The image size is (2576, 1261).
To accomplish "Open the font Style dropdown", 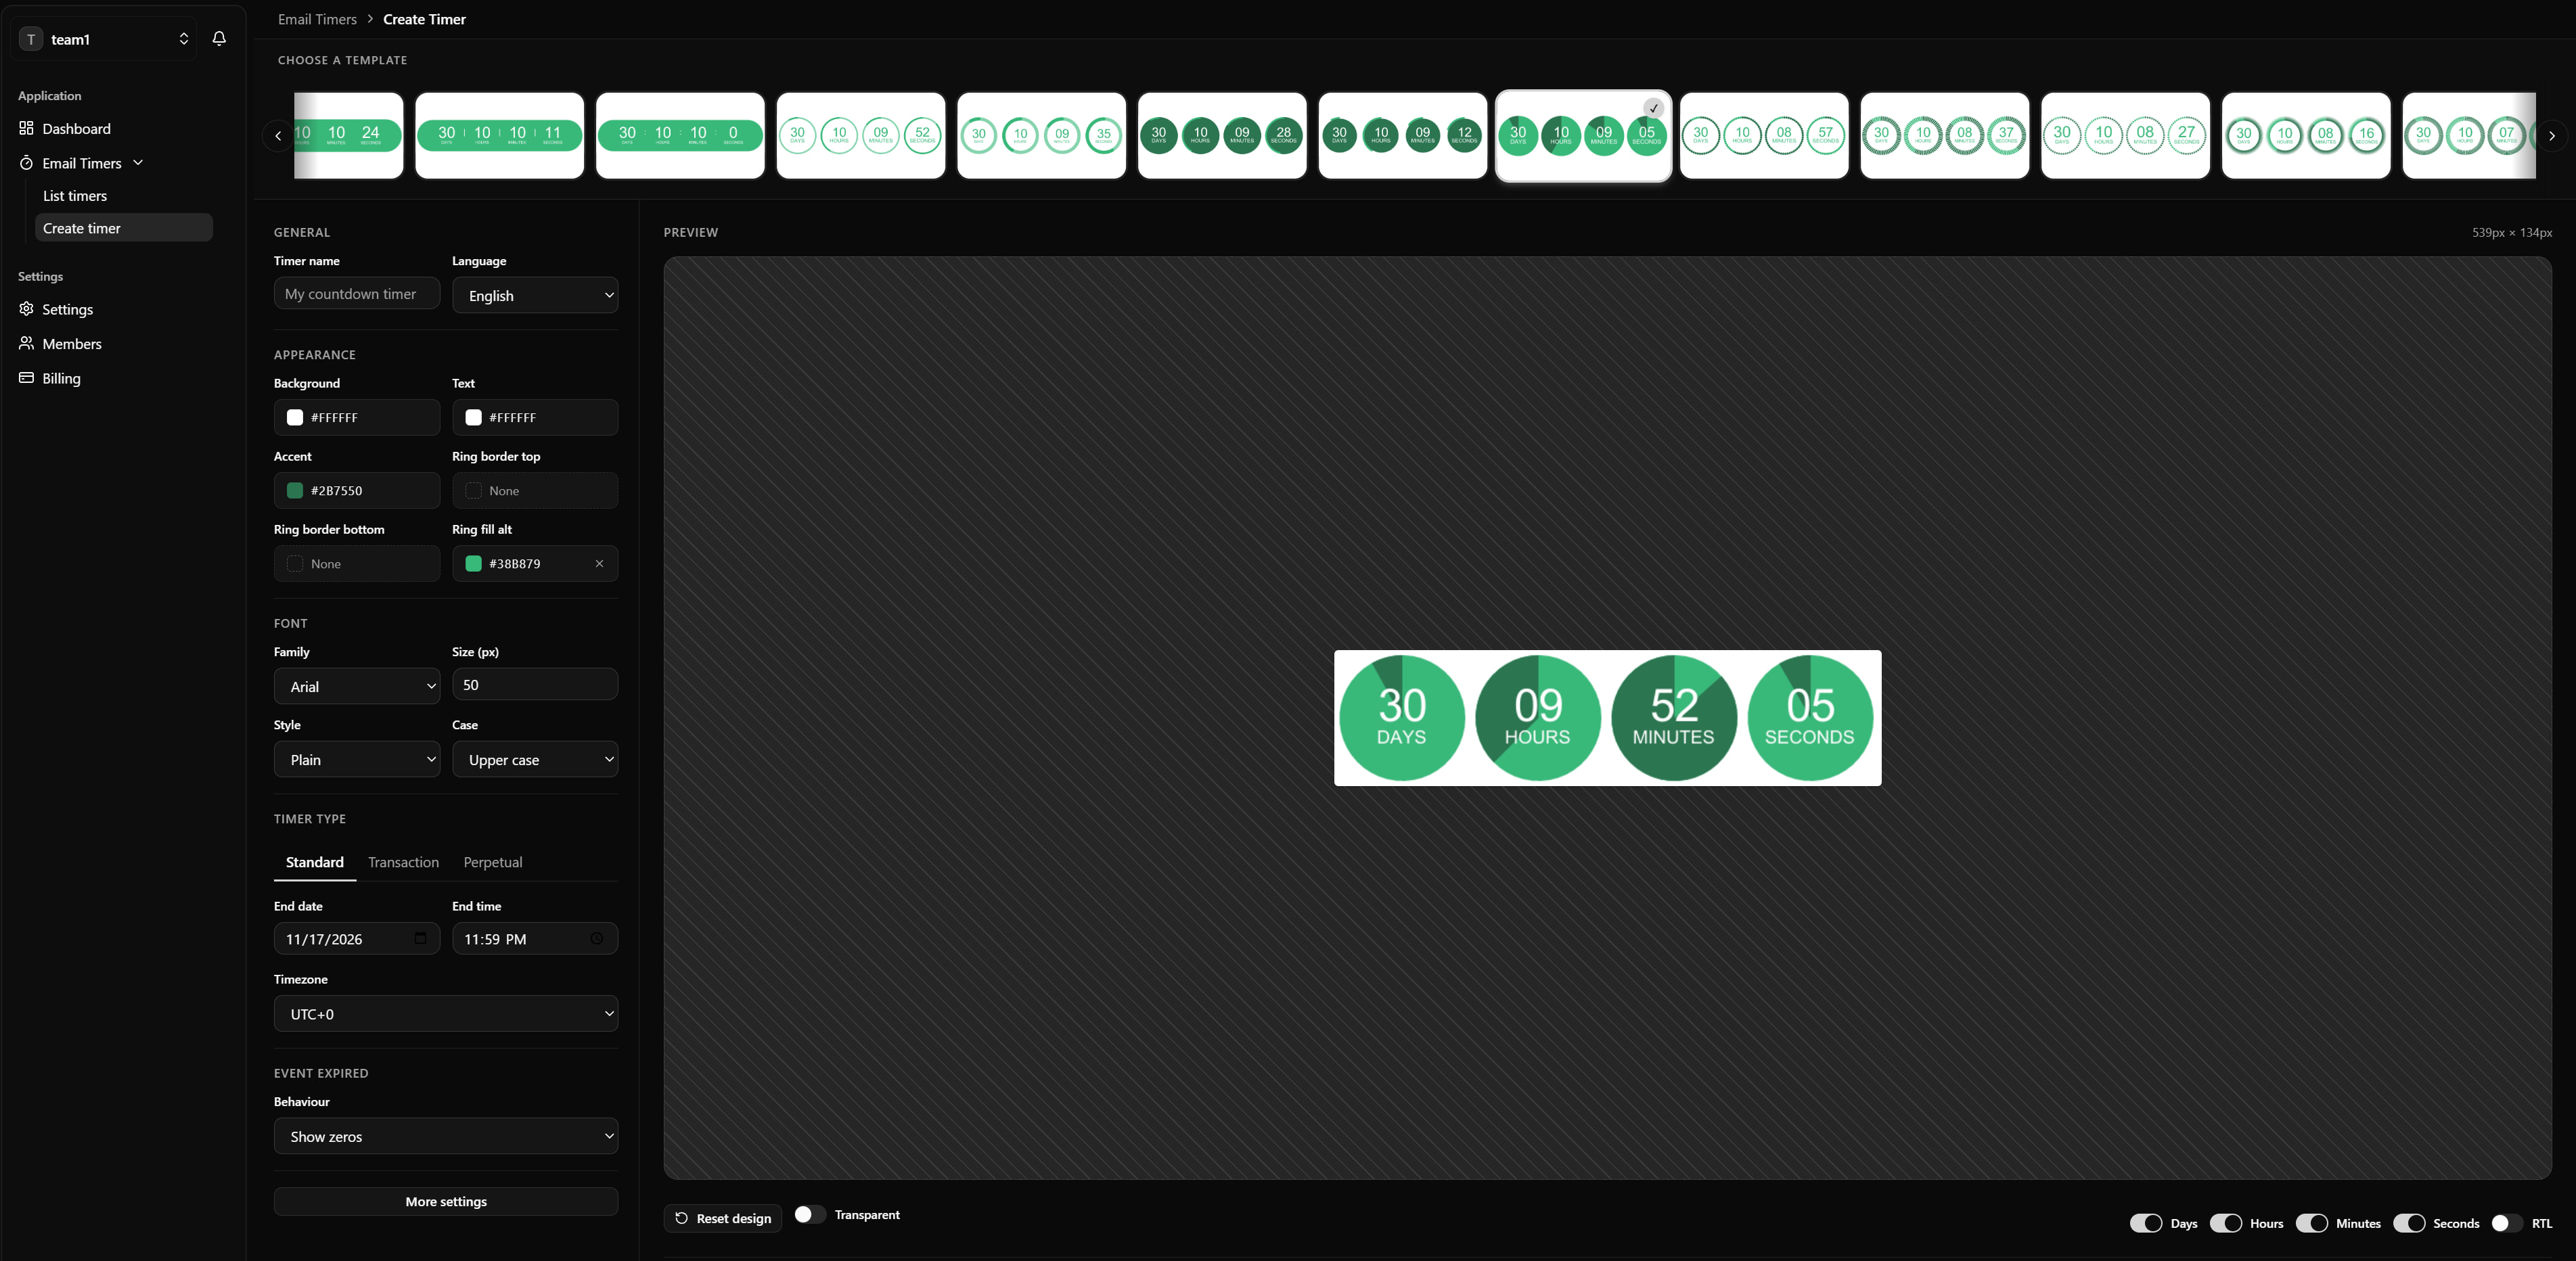I will tap(357, 759).
